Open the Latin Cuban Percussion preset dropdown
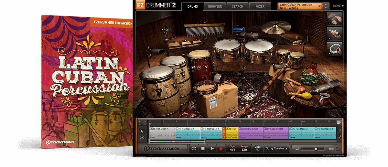This screenshot has width=388, height=167. 300,6
